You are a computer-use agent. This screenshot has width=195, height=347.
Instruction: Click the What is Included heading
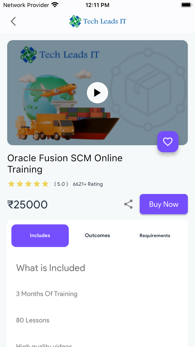click(51, 268)
